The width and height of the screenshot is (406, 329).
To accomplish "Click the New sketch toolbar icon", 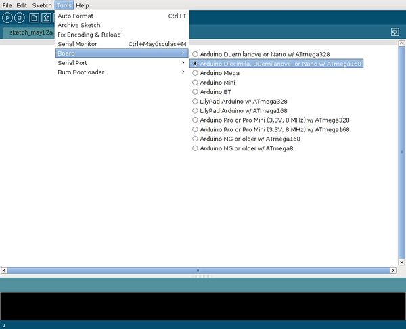I will click(34, 18).
